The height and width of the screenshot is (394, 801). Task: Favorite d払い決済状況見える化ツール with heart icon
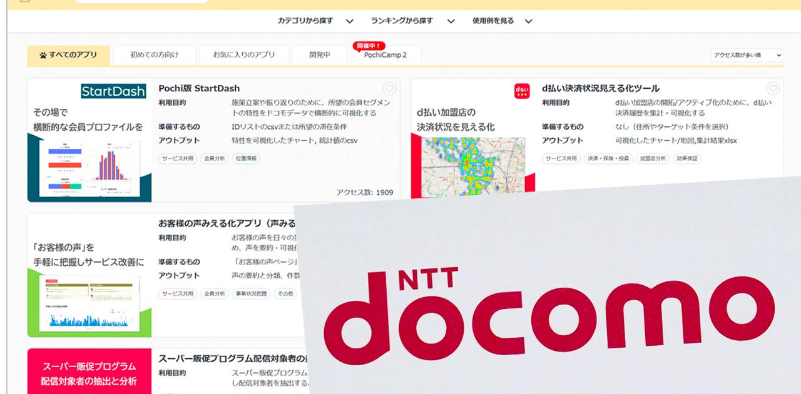[773, 89]
